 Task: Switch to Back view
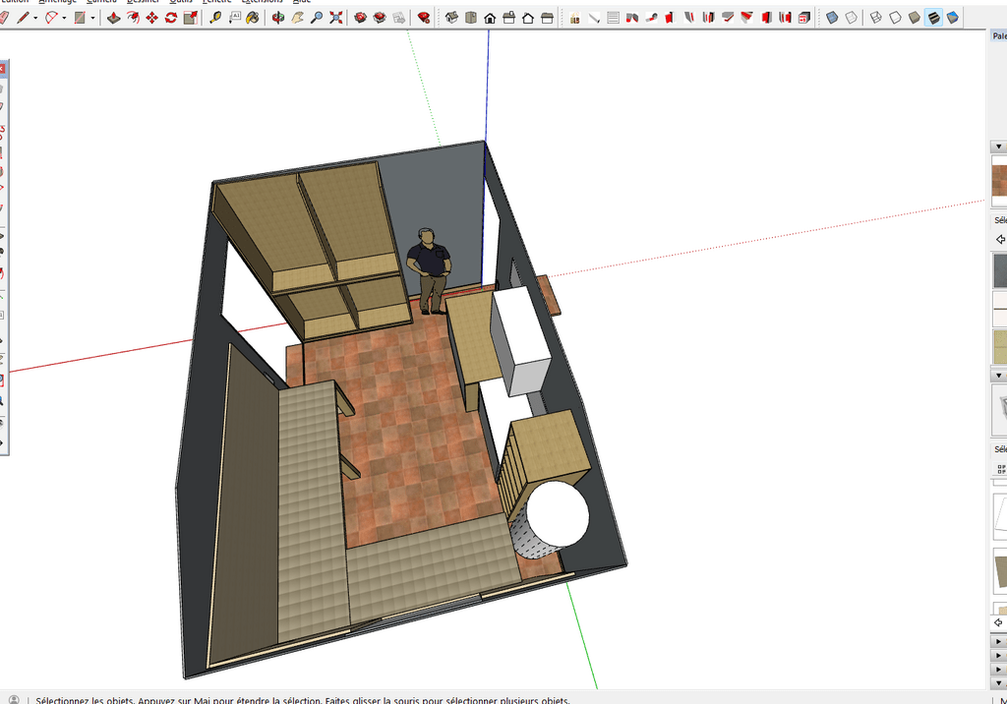click(x=528, y=18)
